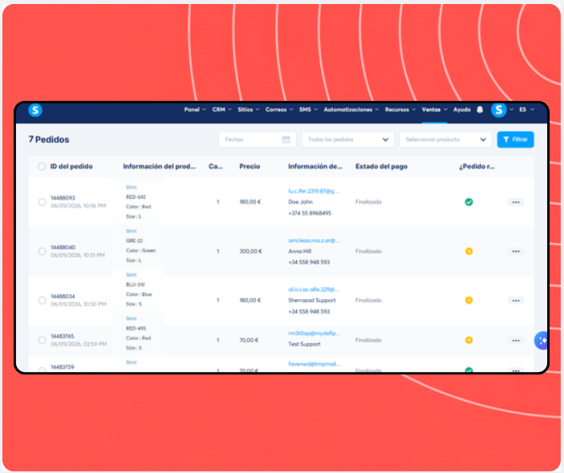Click the Filtrar button
Viewport: 564px width, 473px height.
point(515,139)
